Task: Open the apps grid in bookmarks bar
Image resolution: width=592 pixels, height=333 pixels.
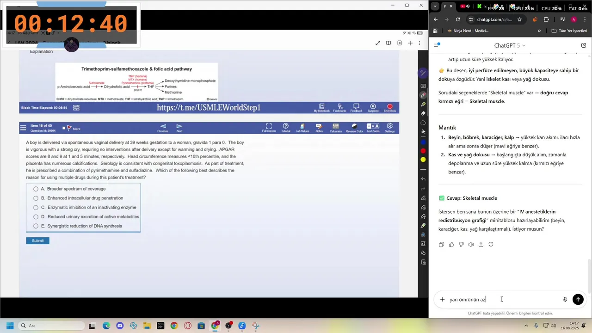Action: tap(435, 31)
